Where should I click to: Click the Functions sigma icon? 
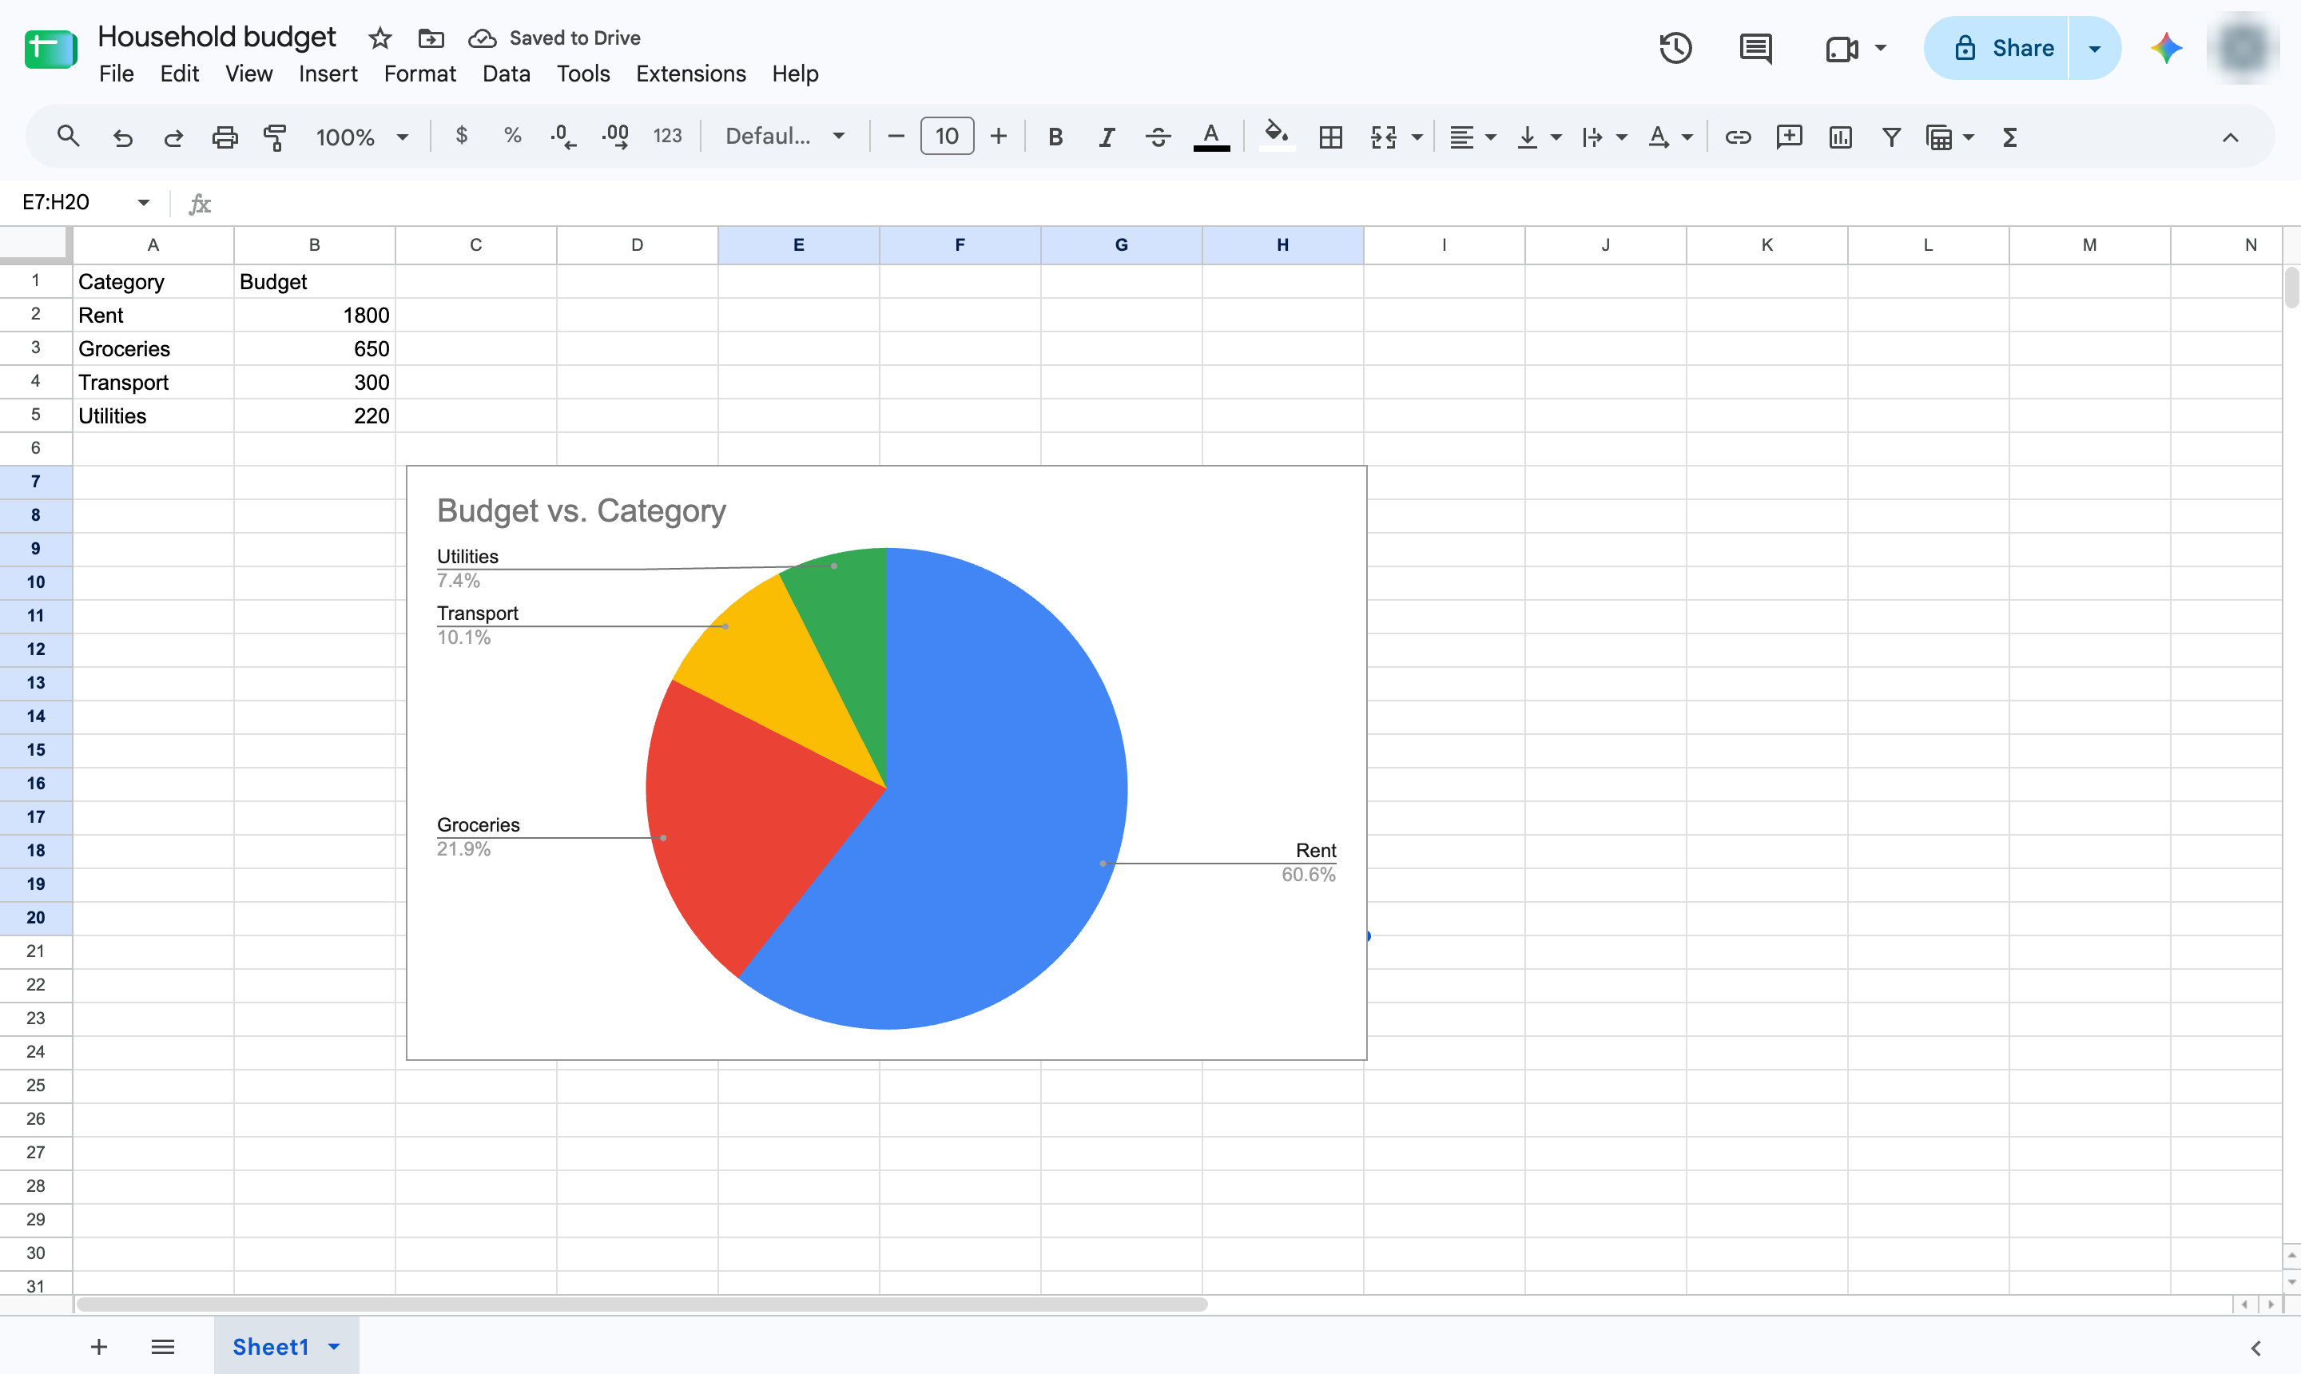pyautogui.click(x=2009, y=137)
